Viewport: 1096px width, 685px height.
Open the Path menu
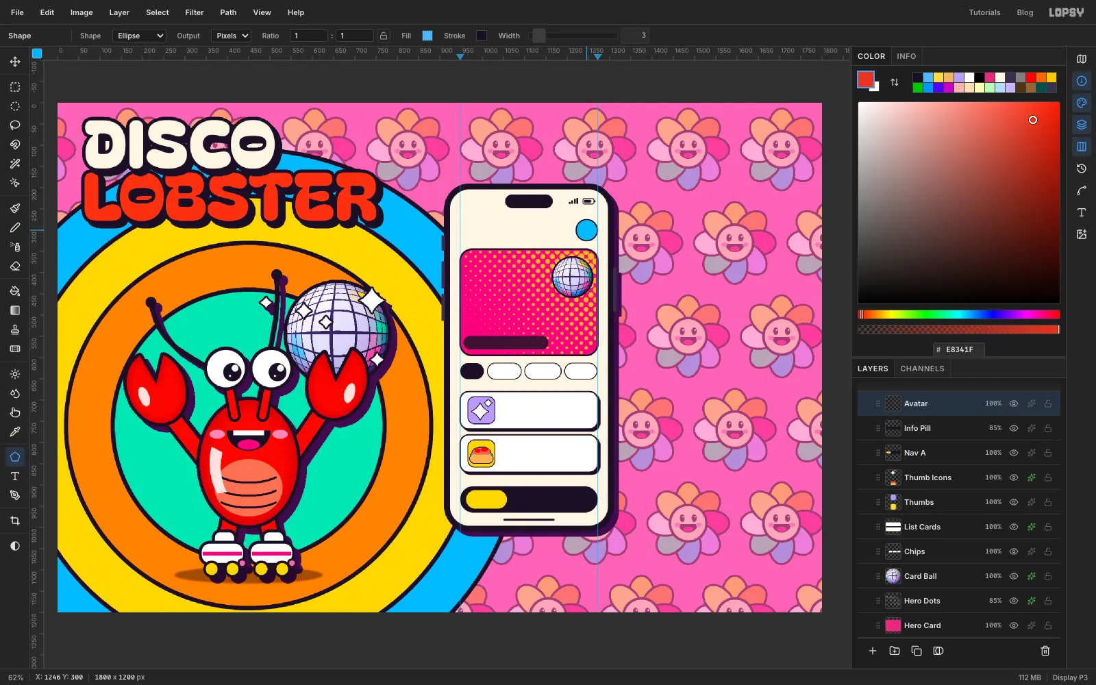coord(228,12)
